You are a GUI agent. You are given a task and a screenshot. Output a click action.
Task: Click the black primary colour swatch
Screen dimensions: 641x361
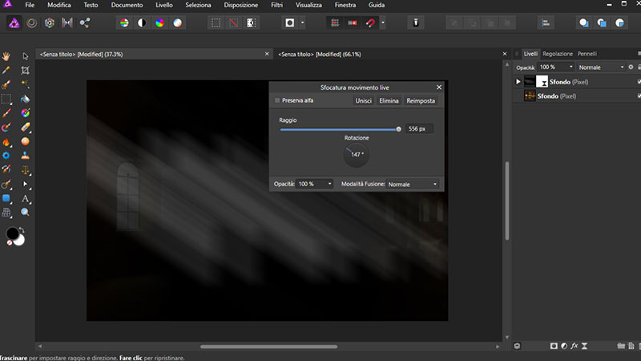(12, 233)
